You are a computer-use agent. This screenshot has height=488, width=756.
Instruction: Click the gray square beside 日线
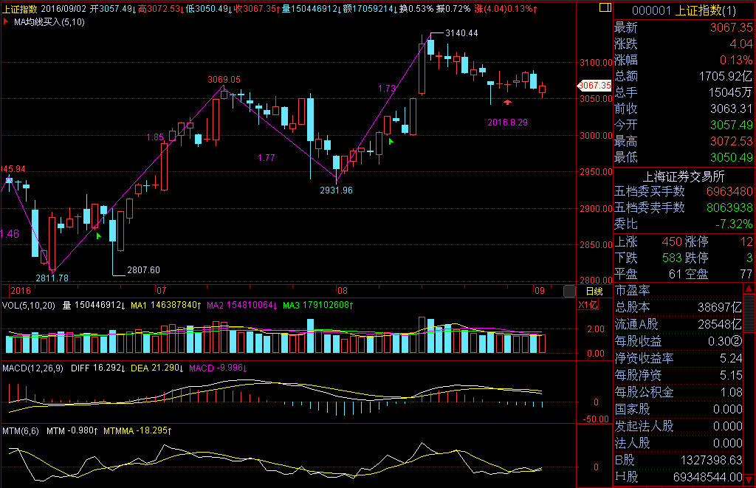(x=569, y=291)
